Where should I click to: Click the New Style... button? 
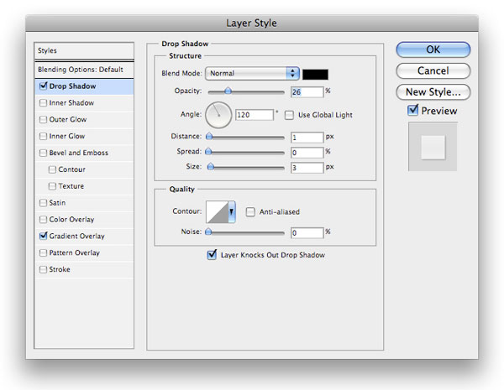tap(433, 92)
